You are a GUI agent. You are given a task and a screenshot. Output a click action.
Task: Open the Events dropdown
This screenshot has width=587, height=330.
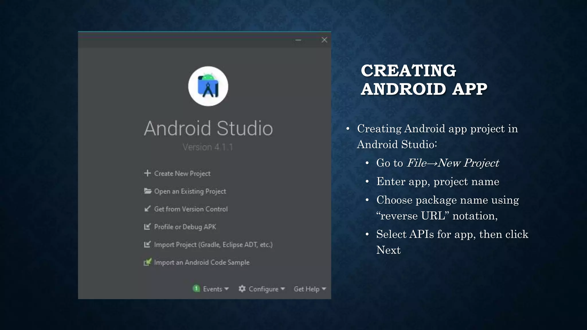tap(216, 289)
